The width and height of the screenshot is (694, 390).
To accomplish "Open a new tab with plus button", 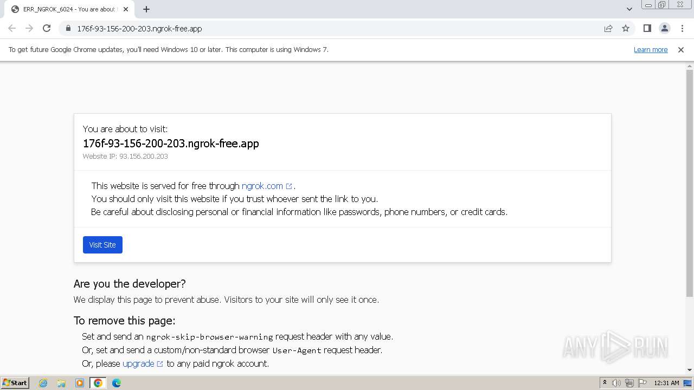I will [x=146, y=9].
